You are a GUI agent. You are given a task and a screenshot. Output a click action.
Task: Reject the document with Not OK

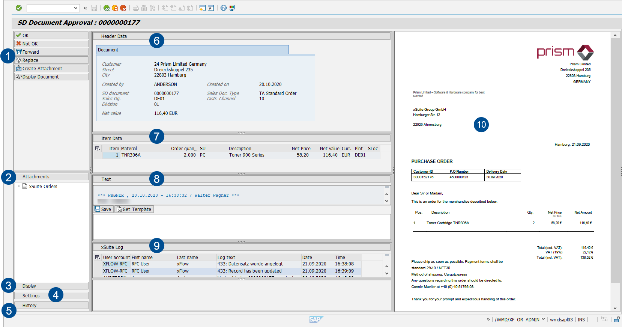coord(51,44)
